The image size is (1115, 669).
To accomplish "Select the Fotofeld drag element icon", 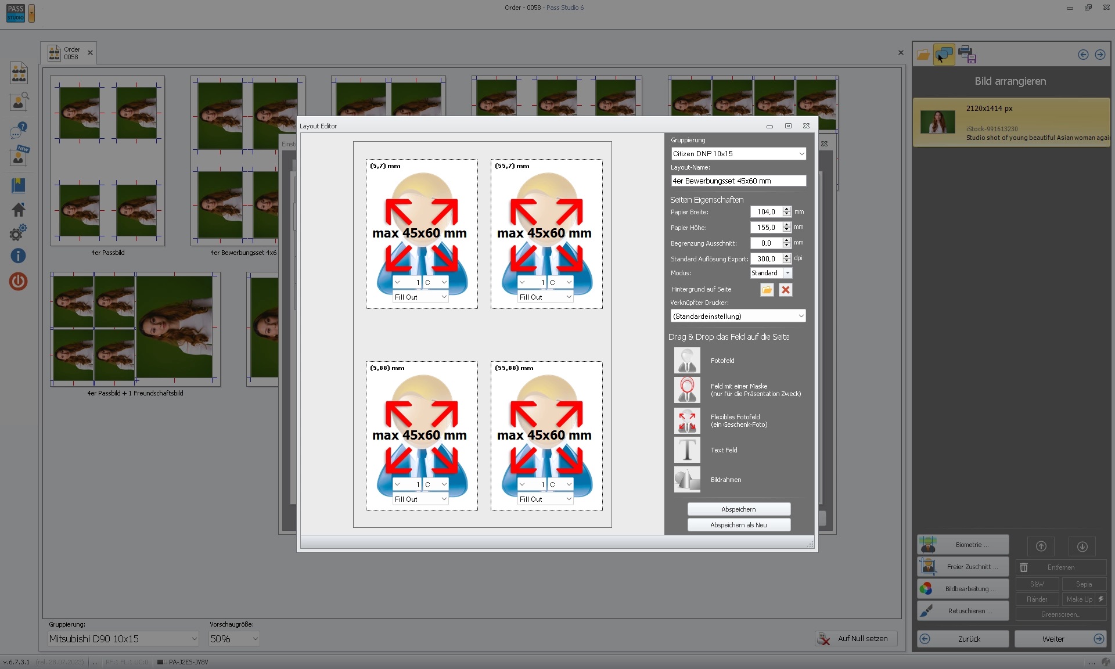I will click(687, 360).
